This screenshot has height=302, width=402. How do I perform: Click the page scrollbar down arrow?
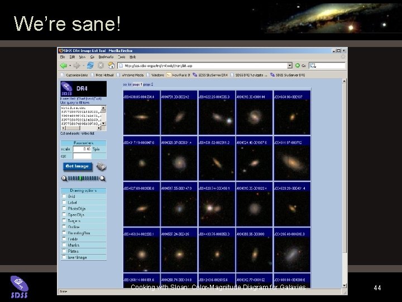(344, 285)
